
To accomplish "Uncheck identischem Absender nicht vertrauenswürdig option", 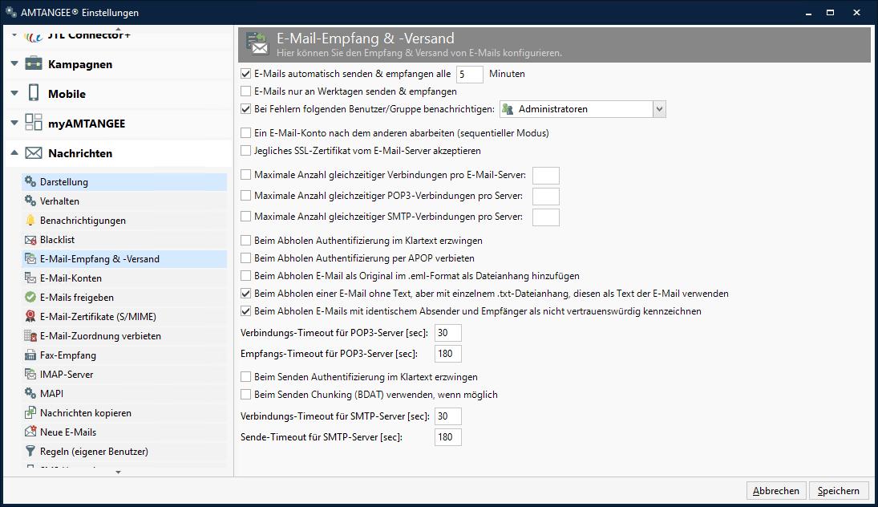I will point(245,311).
